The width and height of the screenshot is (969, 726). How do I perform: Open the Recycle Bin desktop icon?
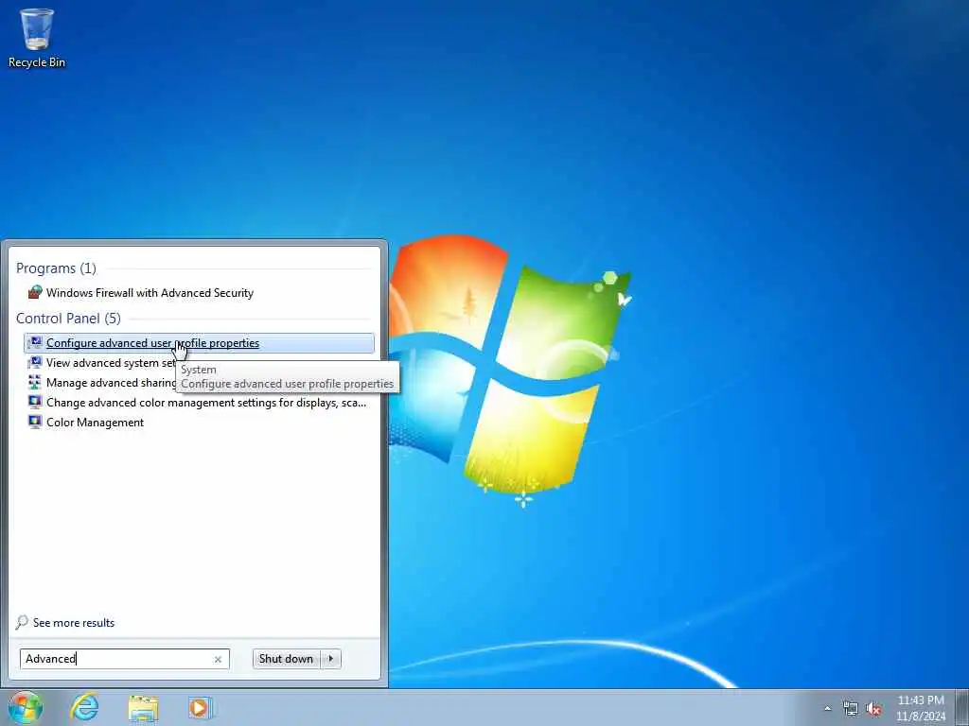click(x=37, y=37)
